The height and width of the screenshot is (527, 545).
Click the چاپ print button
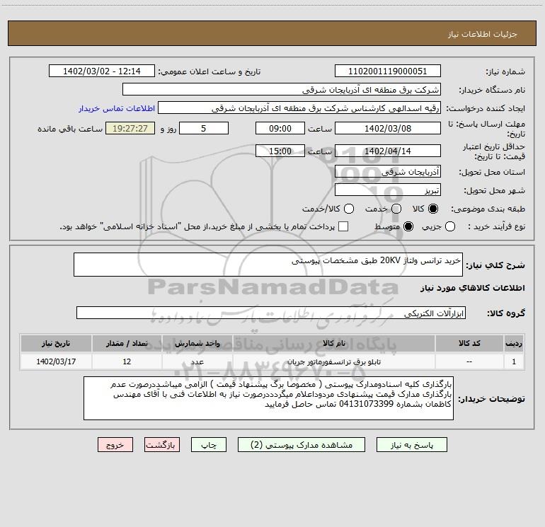pos(209,445)
